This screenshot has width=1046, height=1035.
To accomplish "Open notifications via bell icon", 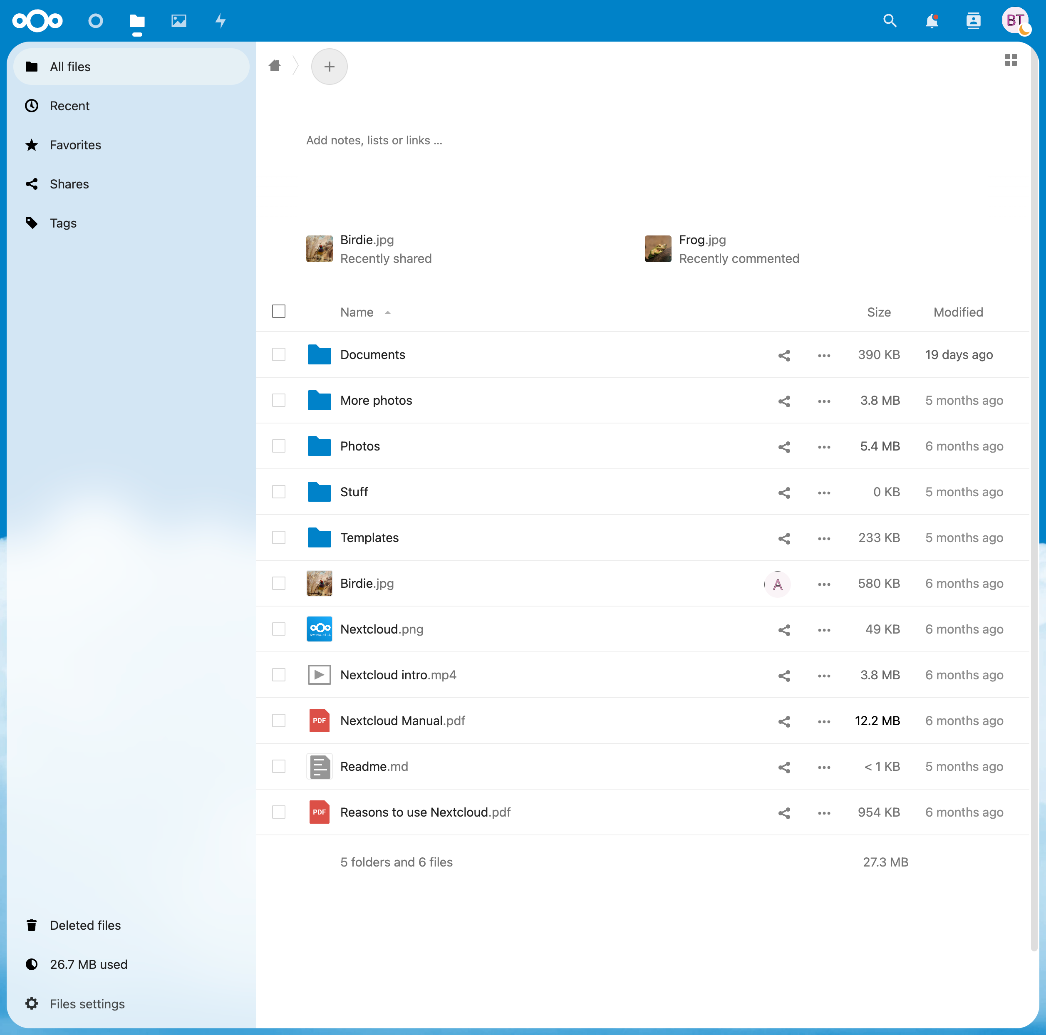I will click(932, 20).
